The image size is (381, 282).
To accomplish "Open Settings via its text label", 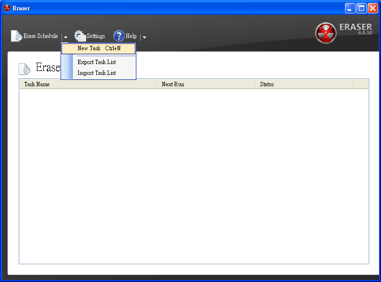I will pyautogui.click(x=96, y=36).
